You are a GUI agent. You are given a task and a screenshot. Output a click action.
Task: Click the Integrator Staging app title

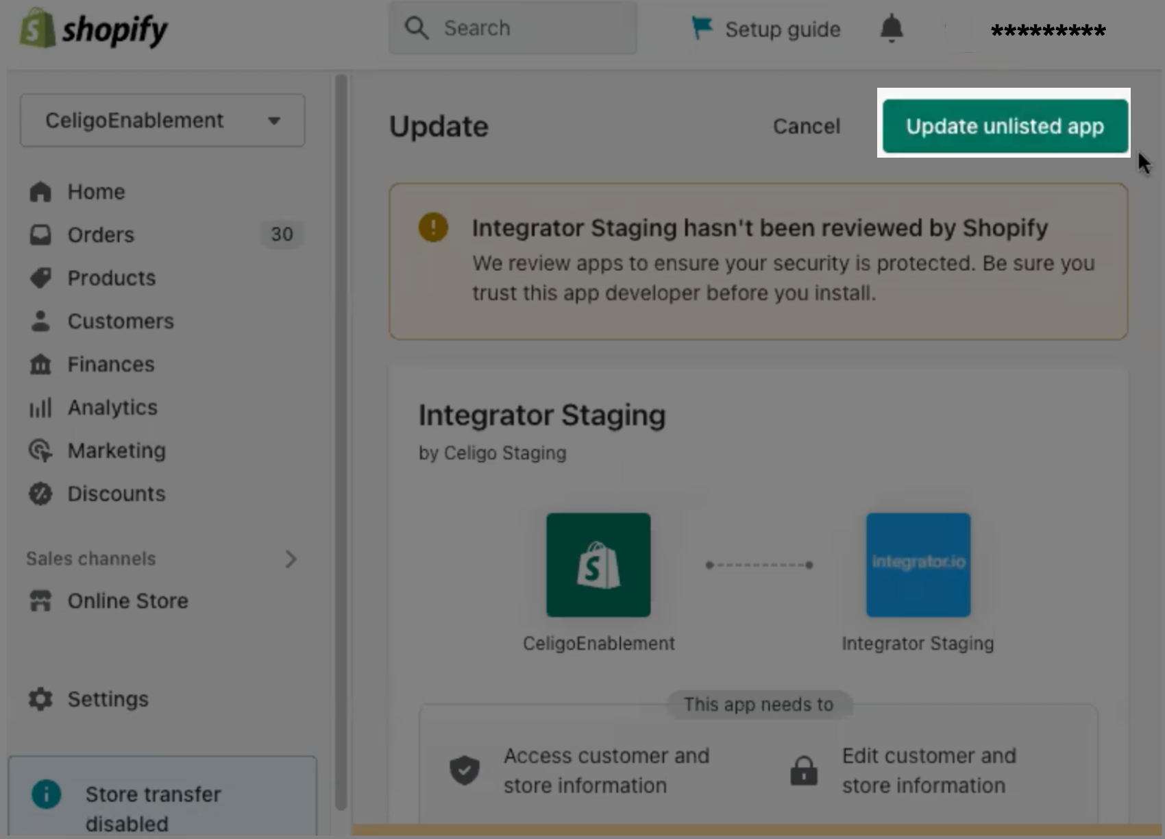[542, 415]
